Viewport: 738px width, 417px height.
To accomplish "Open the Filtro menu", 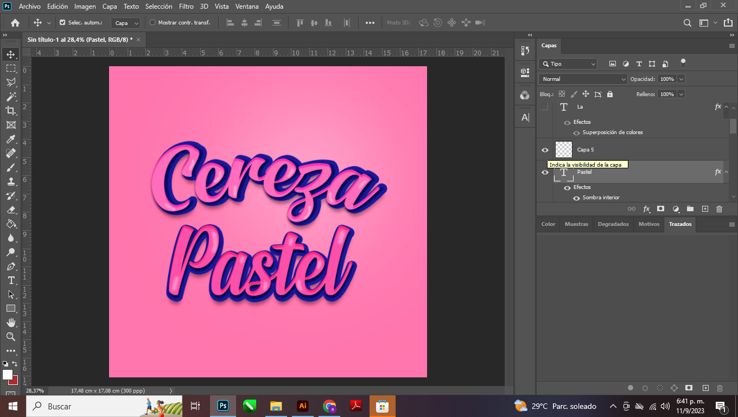I will pos(186,7).
